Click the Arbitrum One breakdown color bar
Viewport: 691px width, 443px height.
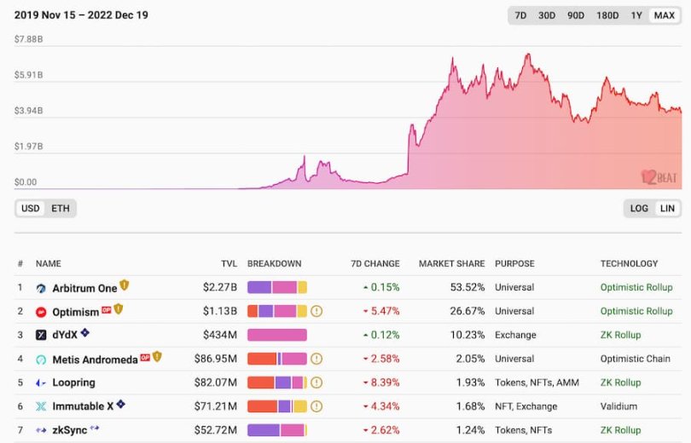tap(277, 288)
